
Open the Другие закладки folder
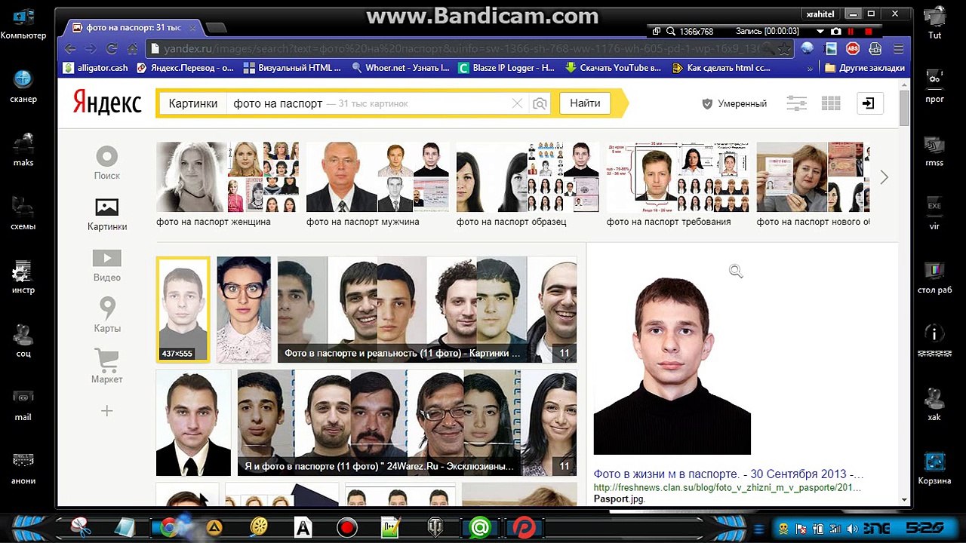click(865, 68)
